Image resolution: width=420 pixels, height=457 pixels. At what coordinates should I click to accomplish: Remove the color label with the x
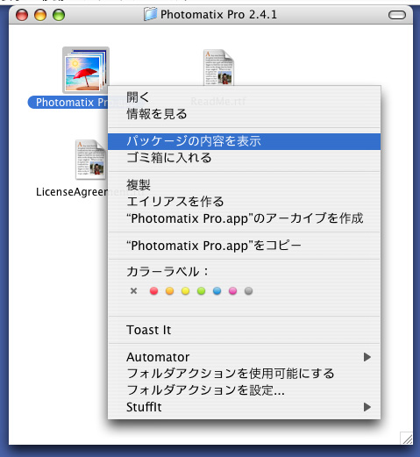point(133,290)
